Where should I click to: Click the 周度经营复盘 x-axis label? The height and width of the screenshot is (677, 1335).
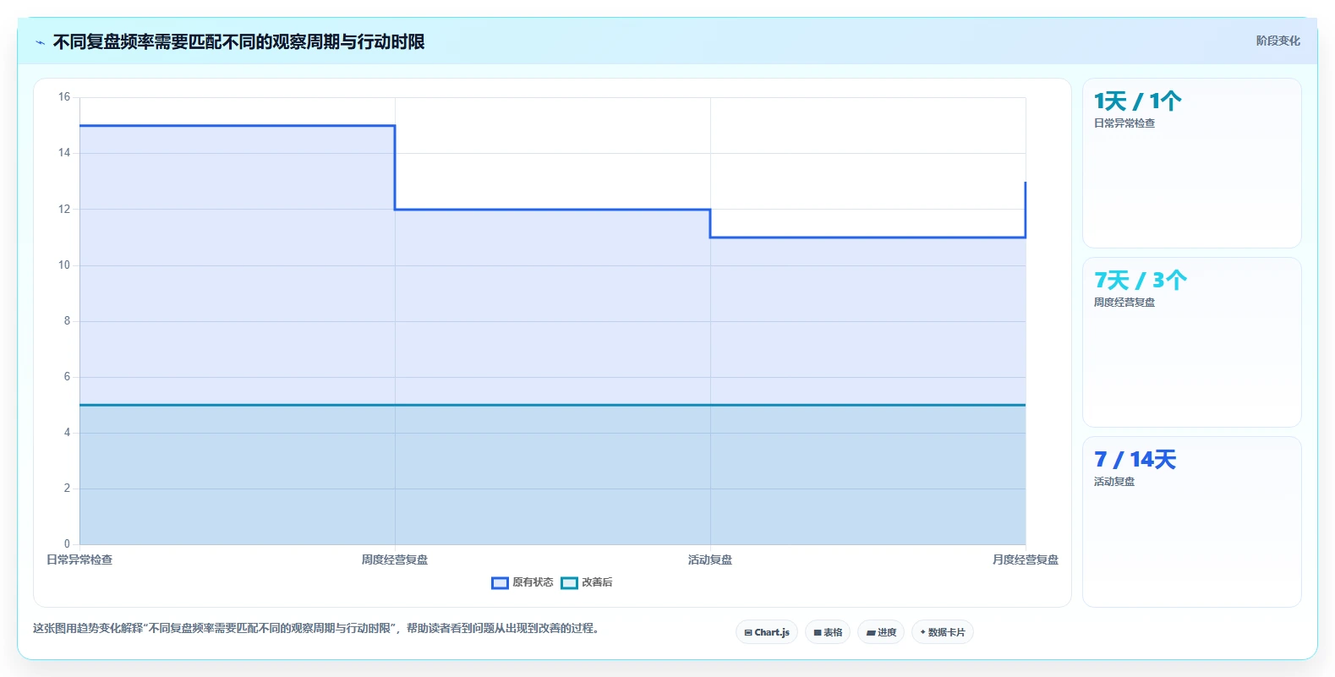[395, 560]
